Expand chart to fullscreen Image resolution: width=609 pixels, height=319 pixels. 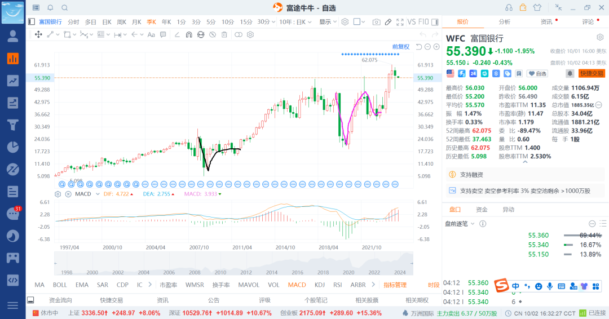click(400, 22)
